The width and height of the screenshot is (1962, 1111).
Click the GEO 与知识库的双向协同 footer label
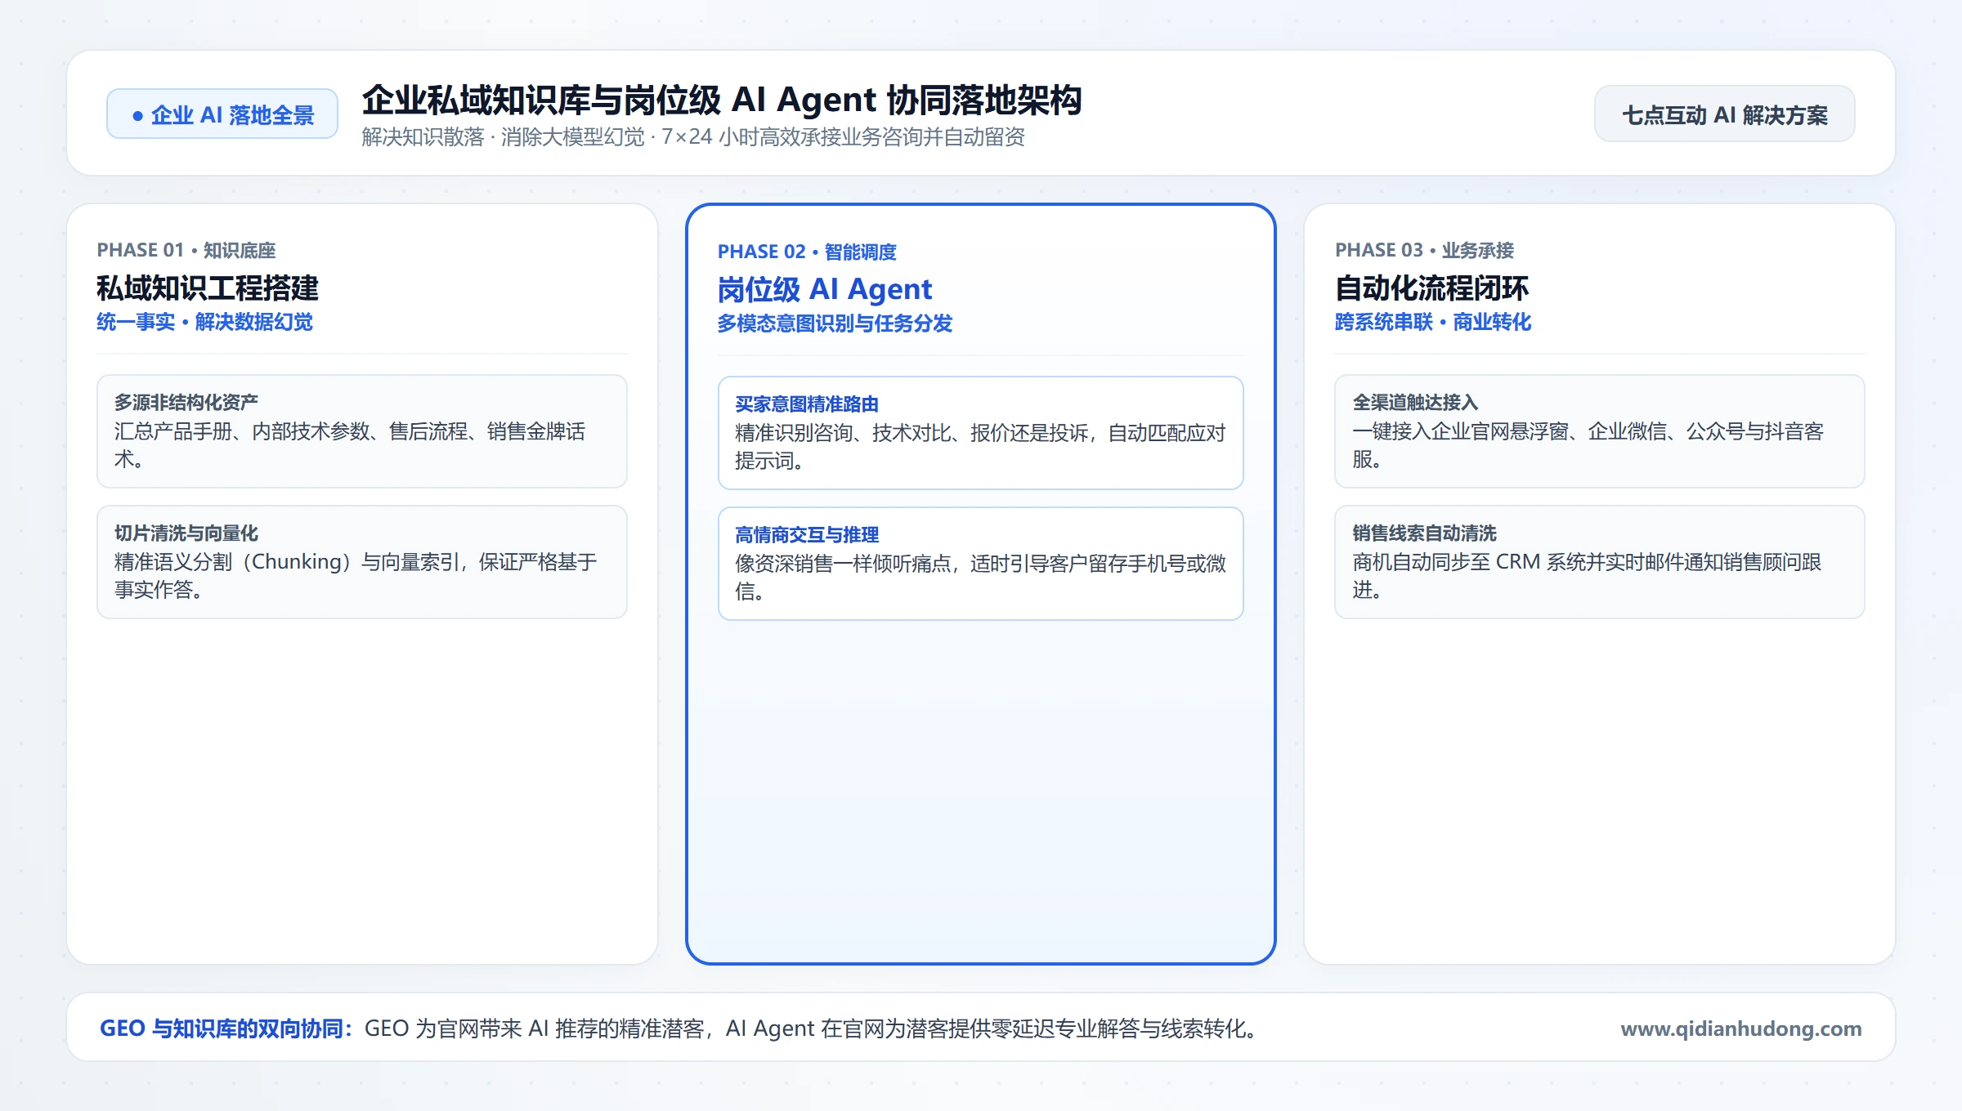(226, 1028)
